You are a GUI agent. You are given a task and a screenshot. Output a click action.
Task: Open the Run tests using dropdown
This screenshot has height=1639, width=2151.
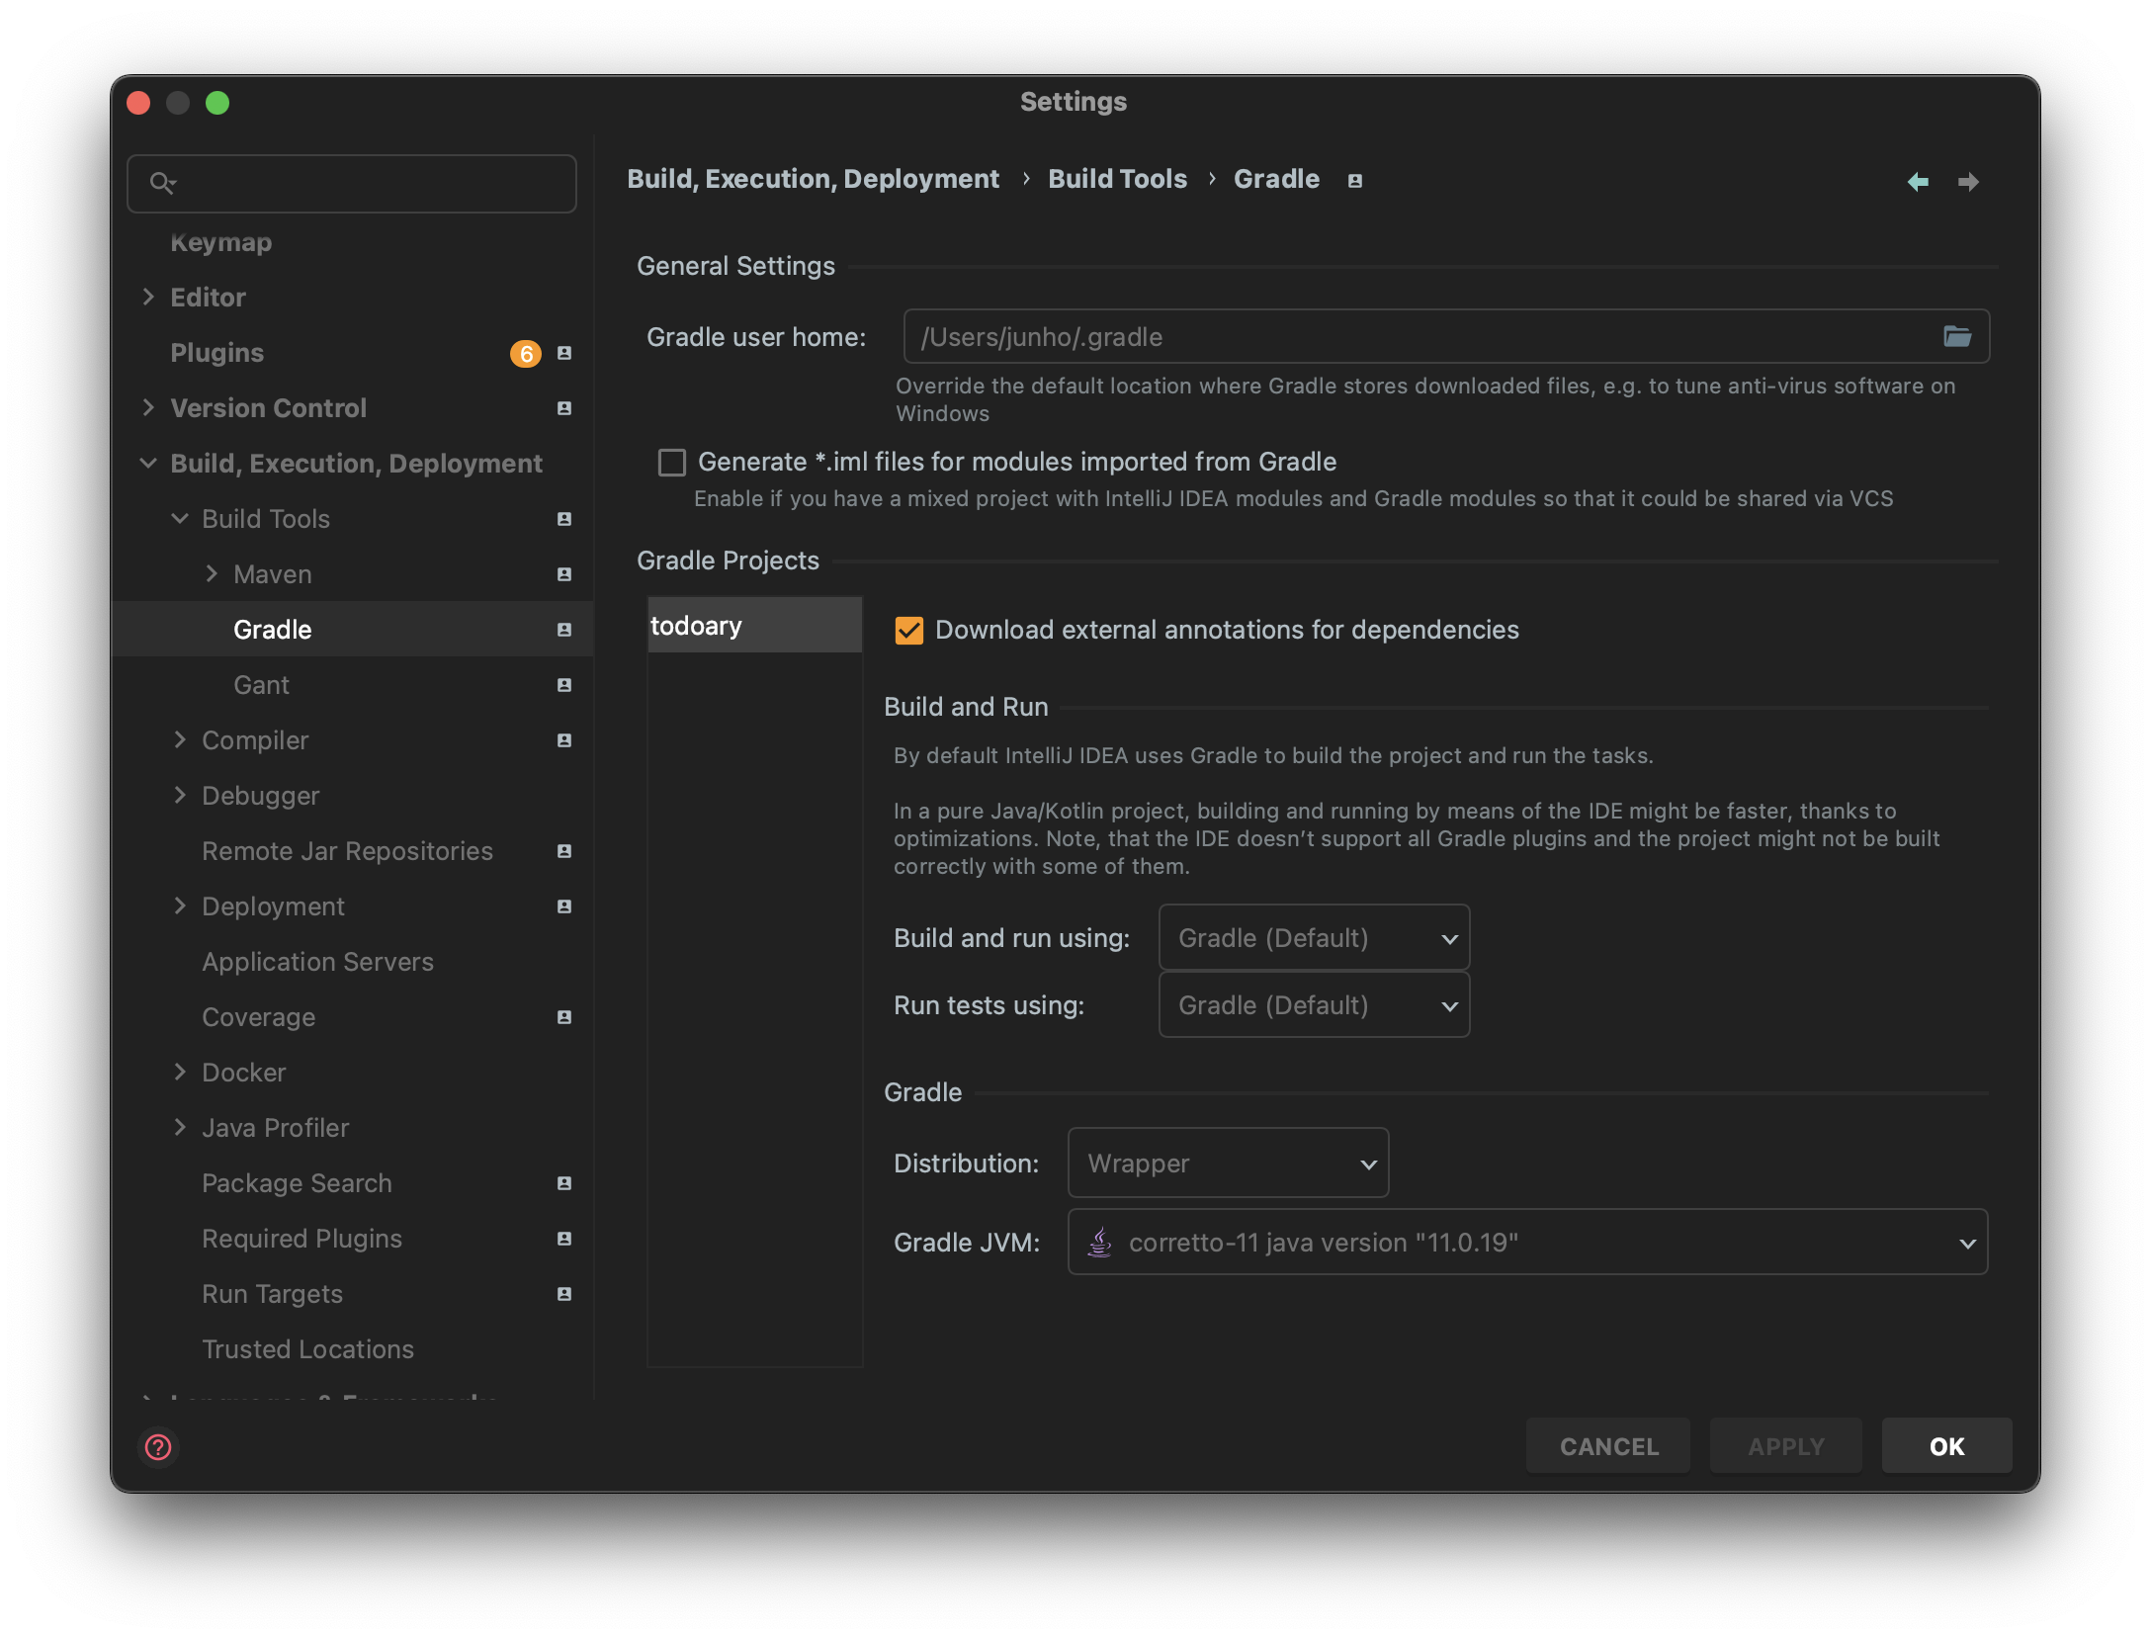tap(1314, 1005)
